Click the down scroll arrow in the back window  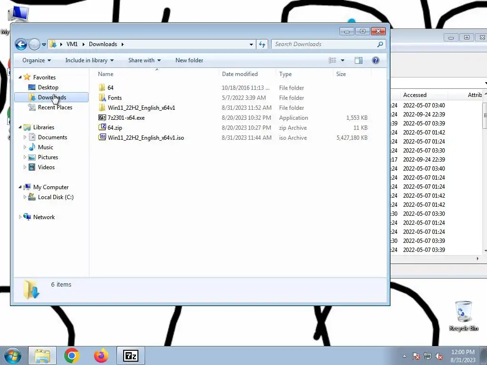pos(485,251)
